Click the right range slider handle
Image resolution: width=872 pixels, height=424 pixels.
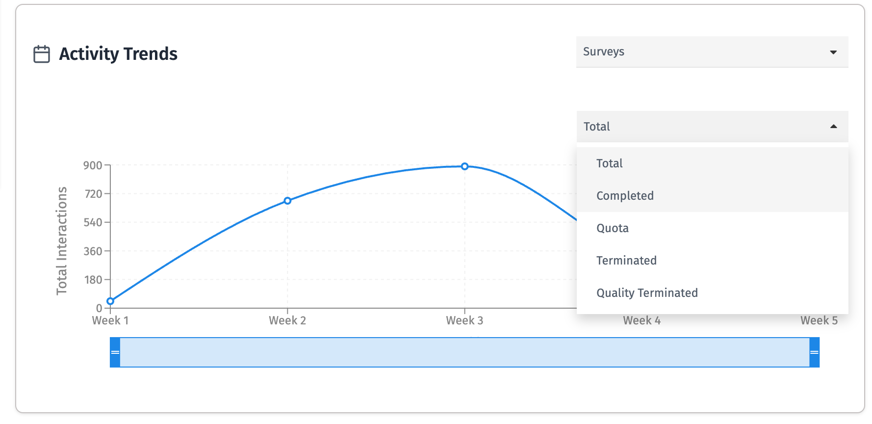(814, 352)
